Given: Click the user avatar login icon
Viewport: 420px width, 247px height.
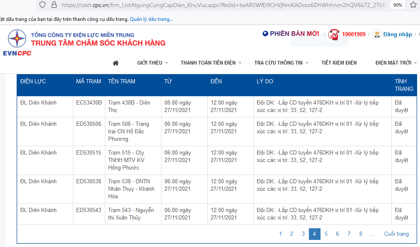Looking at the screenshot, I should point(377,34).
